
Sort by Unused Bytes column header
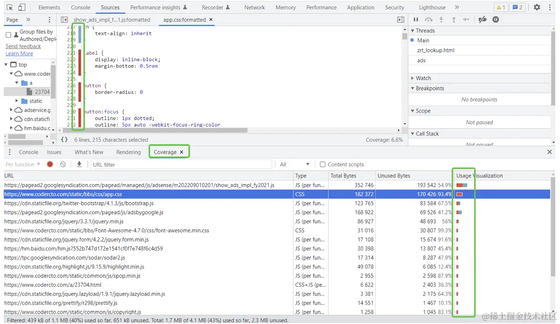[x=414, y=176]
